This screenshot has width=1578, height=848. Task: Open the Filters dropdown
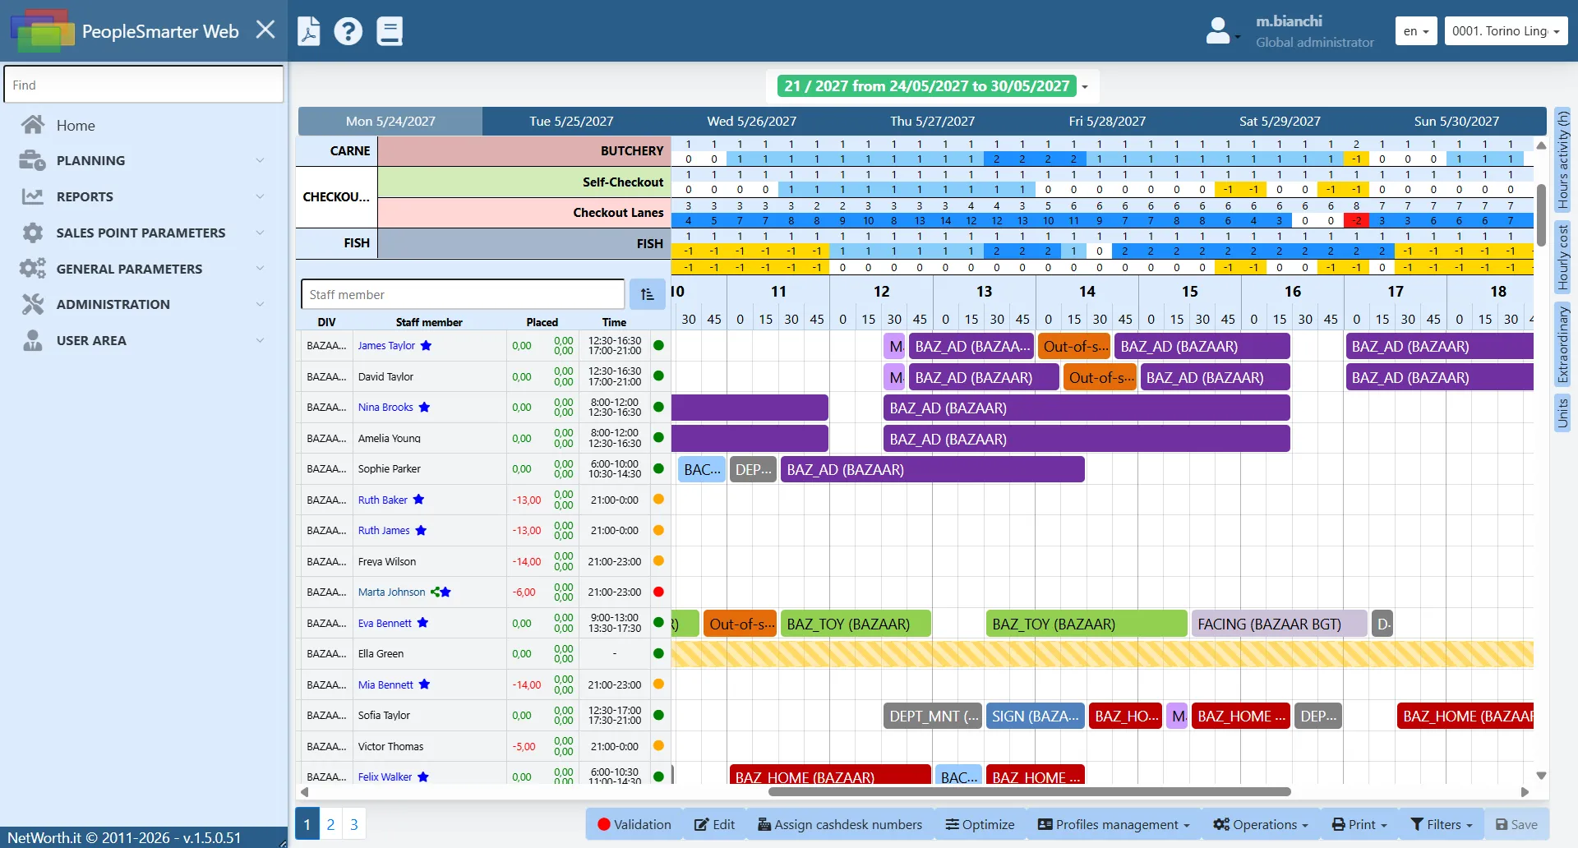point(1442,825)
